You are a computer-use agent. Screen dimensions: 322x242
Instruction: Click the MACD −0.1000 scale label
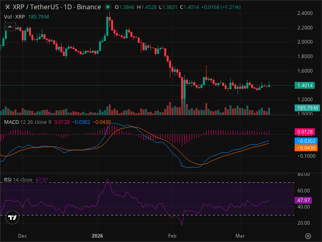click(x=306, y=156)
